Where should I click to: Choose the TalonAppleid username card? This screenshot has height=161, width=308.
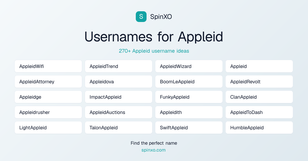tap(119, 128)
